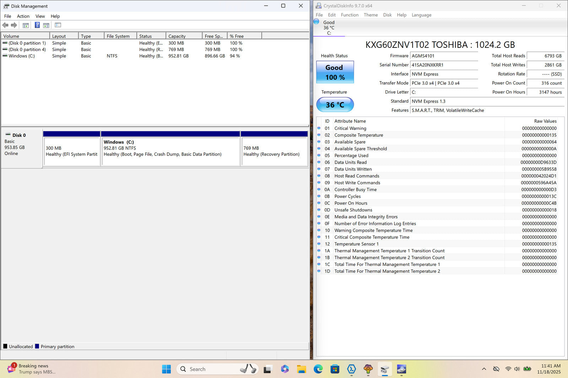Open the Settings checklist toolbar icon
The height and width of the screenshot is (378, 568).
click(58, 25)
